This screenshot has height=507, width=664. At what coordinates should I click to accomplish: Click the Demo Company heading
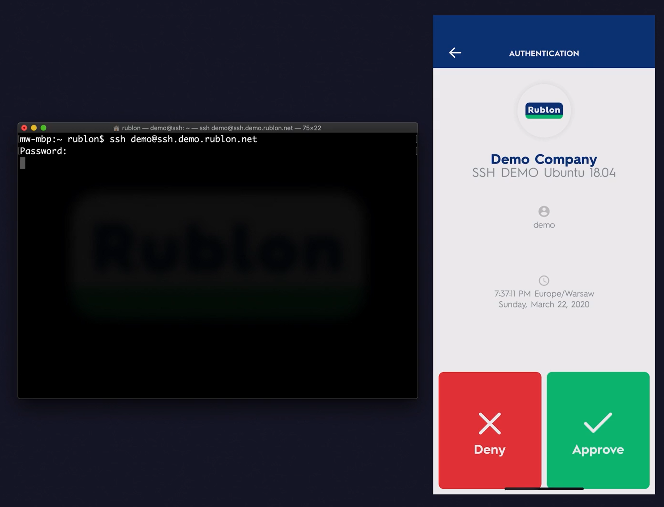coord(544,159)
